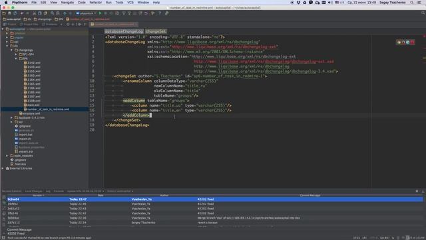
Task: Open the Tools menu
Action: coord(119,3)
